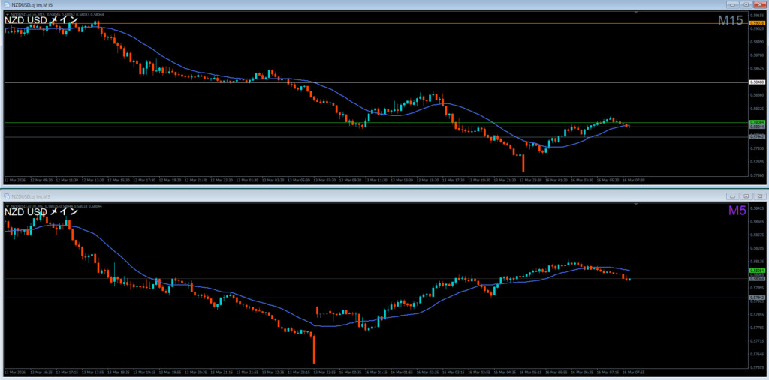Toggle the one-click trading arrow in M15 chart

(x=7, y=13)
